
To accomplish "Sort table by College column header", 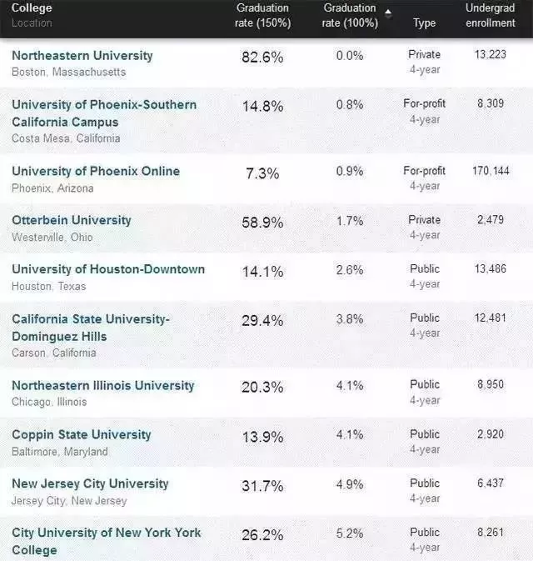I will pyautogui.click(x=32, y=8).
